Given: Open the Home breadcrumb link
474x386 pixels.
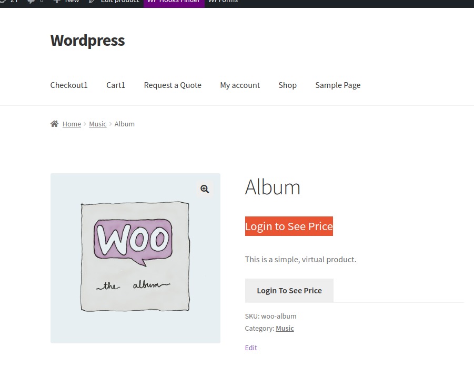Looking at the screenshot, I should point(72,124).
